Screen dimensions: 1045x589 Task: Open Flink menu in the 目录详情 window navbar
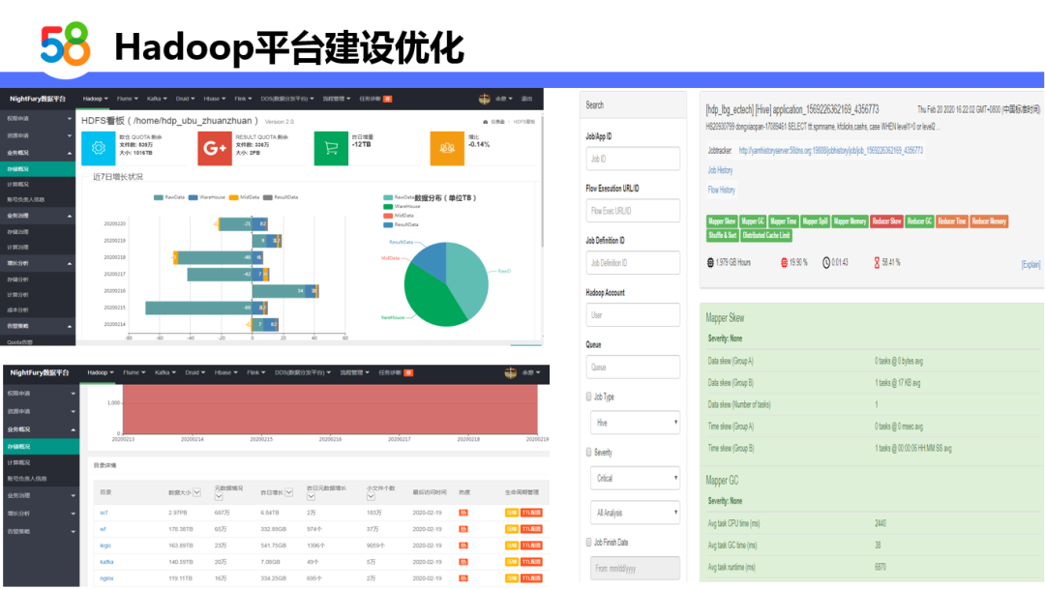click(255, 372)
